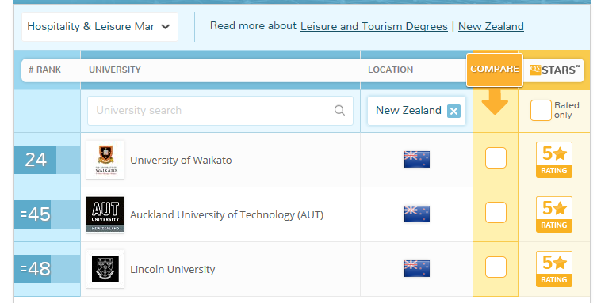Screen dimensions: 597x303
Task: Select the QS STARS column tab
Action: coord(554,70)
